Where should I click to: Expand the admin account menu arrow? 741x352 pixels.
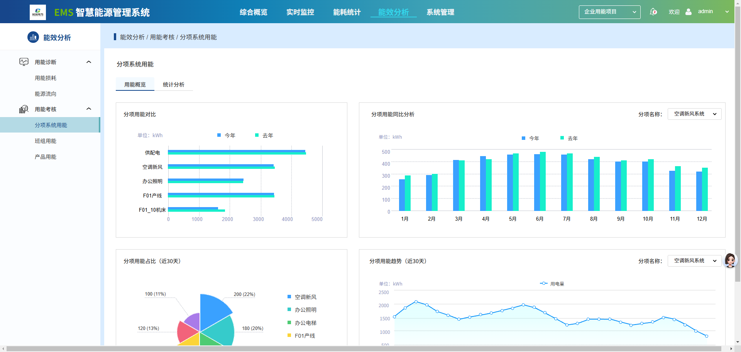(727, 12)
